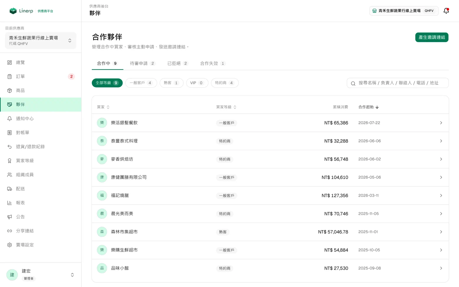The image size is (459, 287).
Task: Open the 買家等級 medal icon
Action: coord(9,161)
